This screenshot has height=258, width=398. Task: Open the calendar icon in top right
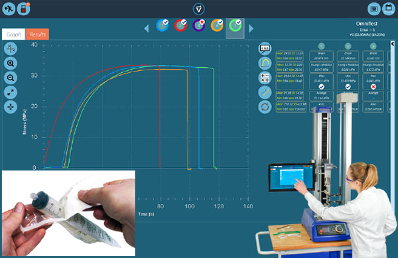(x=388, y=9)
